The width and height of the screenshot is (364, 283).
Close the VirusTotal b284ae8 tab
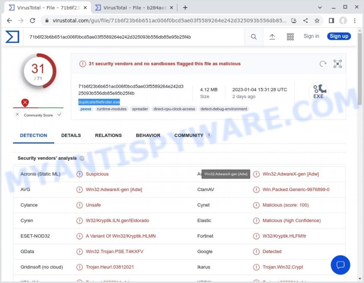pos(171,8)
